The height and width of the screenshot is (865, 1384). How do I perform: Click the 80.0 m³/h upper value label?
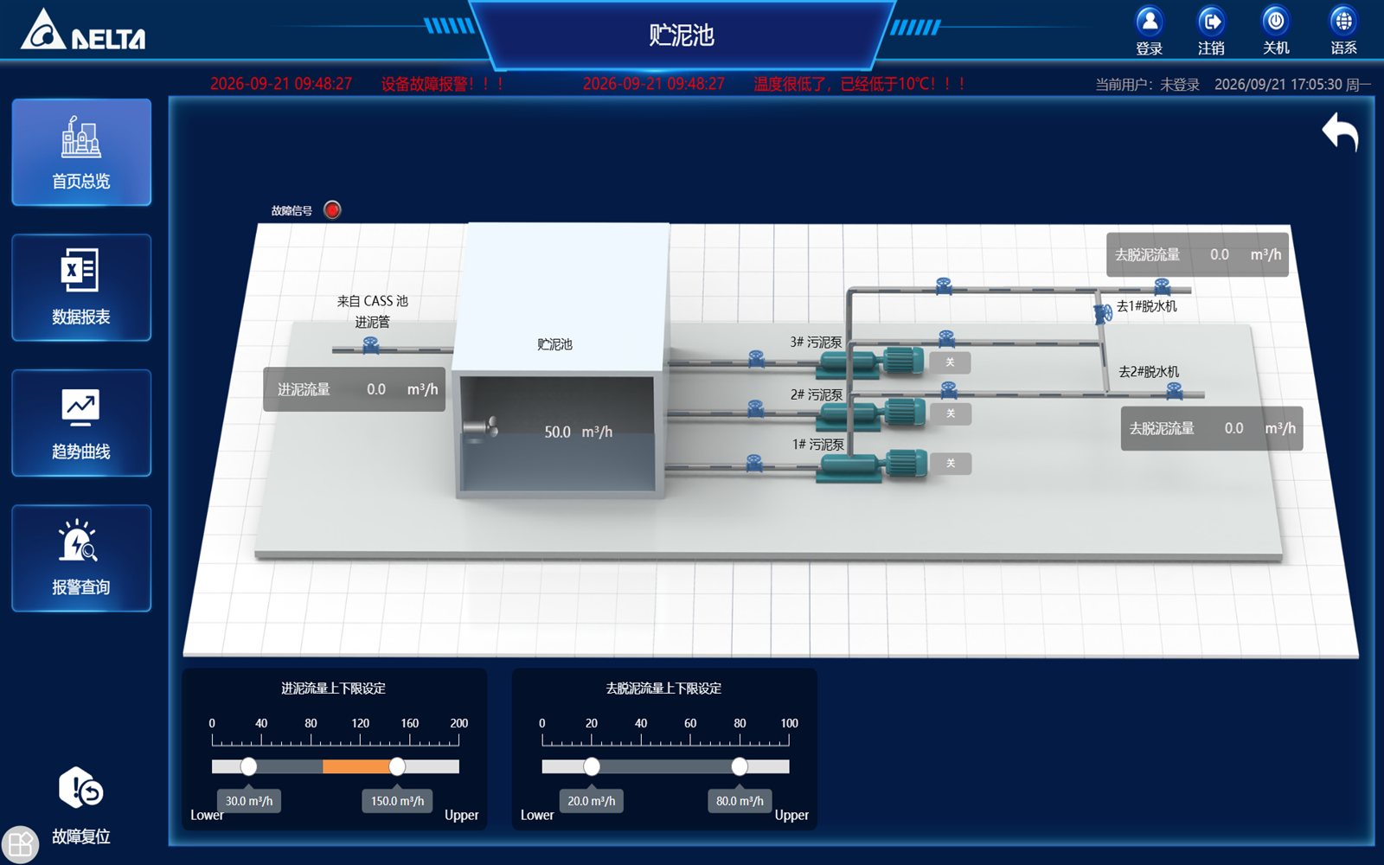[740, 801]
